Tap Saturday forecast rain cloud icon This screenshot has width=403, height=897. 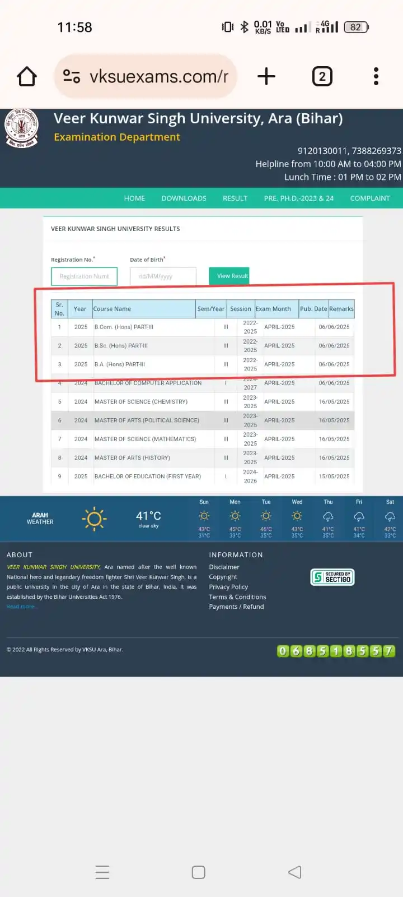click(x=390, y=516)
